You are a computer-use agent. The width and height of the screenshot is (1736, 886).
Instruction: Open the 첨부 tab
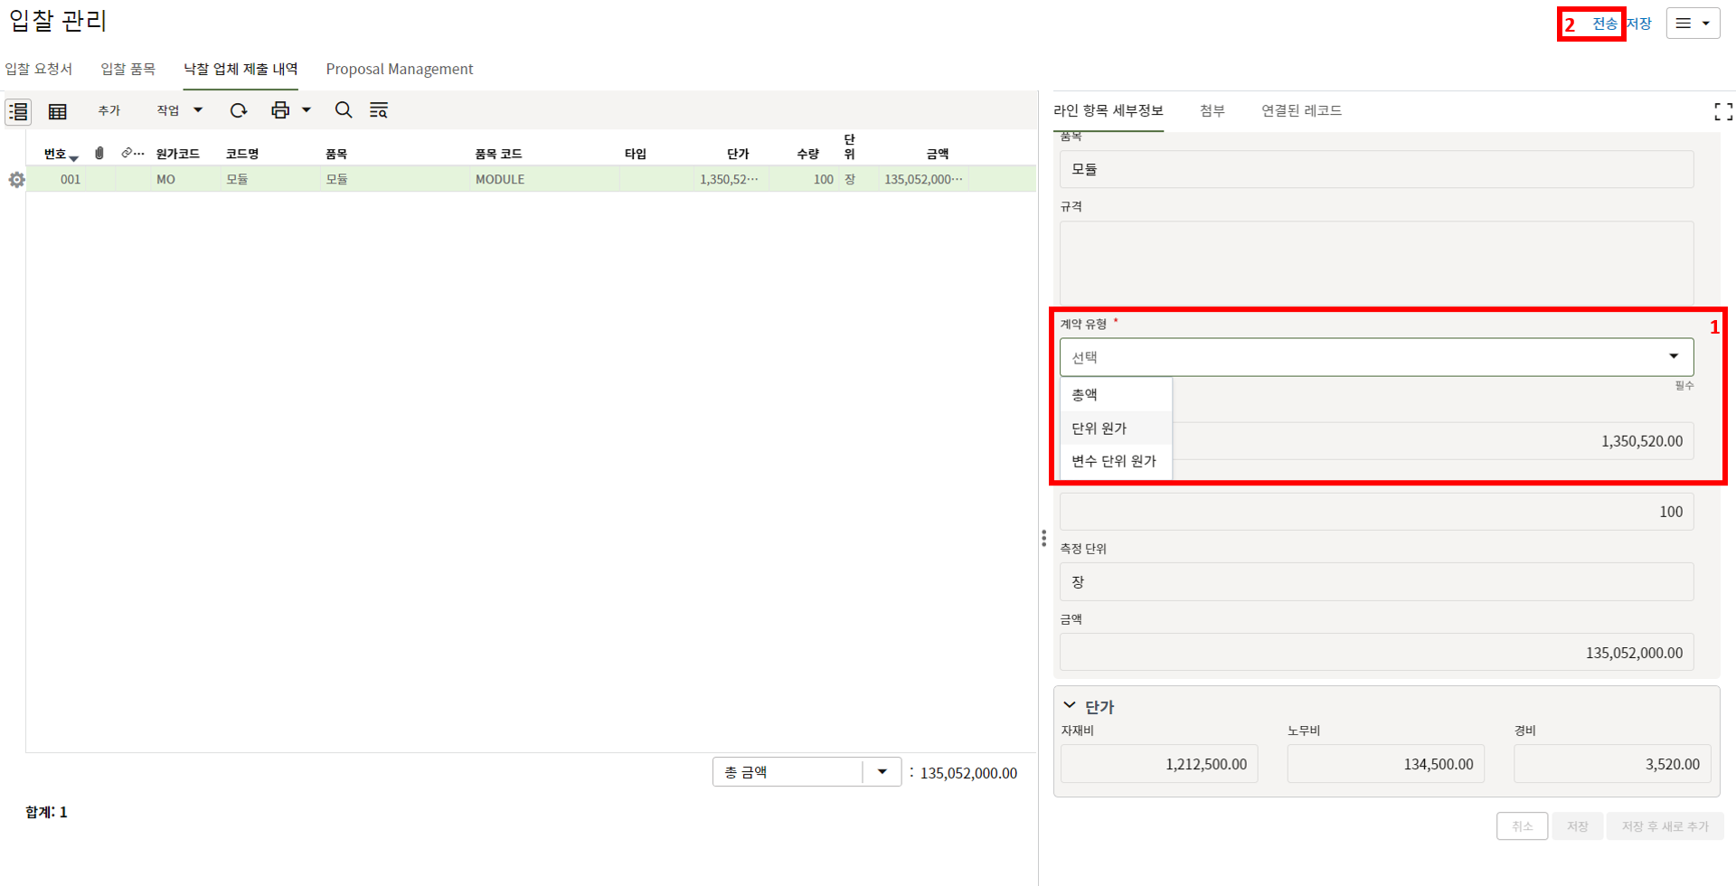(1212, 110)
